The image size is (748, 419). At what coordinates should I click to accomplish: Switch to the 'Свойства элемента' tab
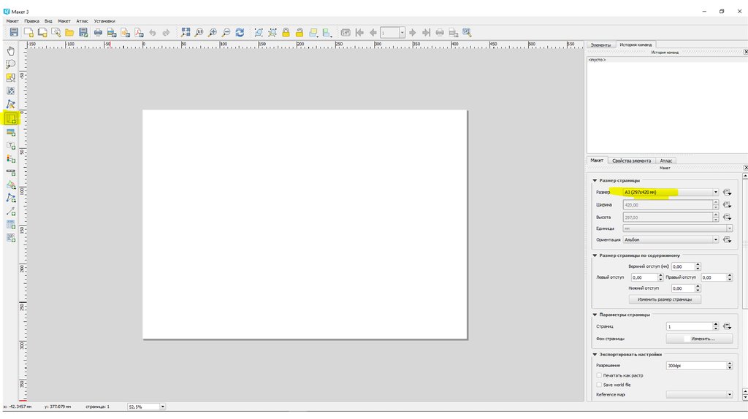coord(631,161)
